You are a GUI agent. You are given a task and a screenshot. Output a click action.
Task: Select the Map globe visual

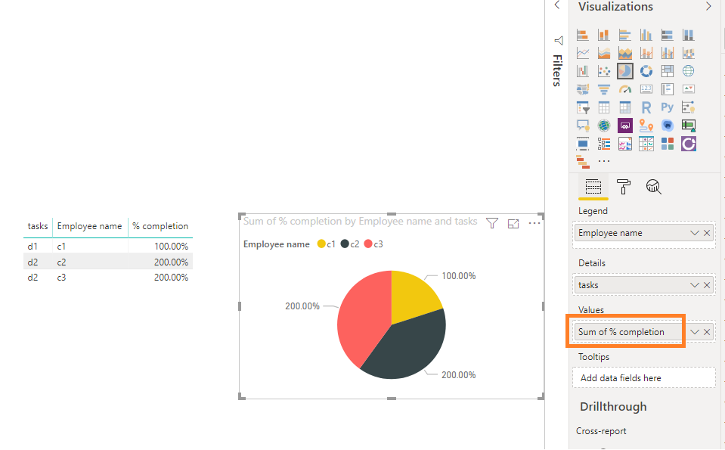click(689, 71)
